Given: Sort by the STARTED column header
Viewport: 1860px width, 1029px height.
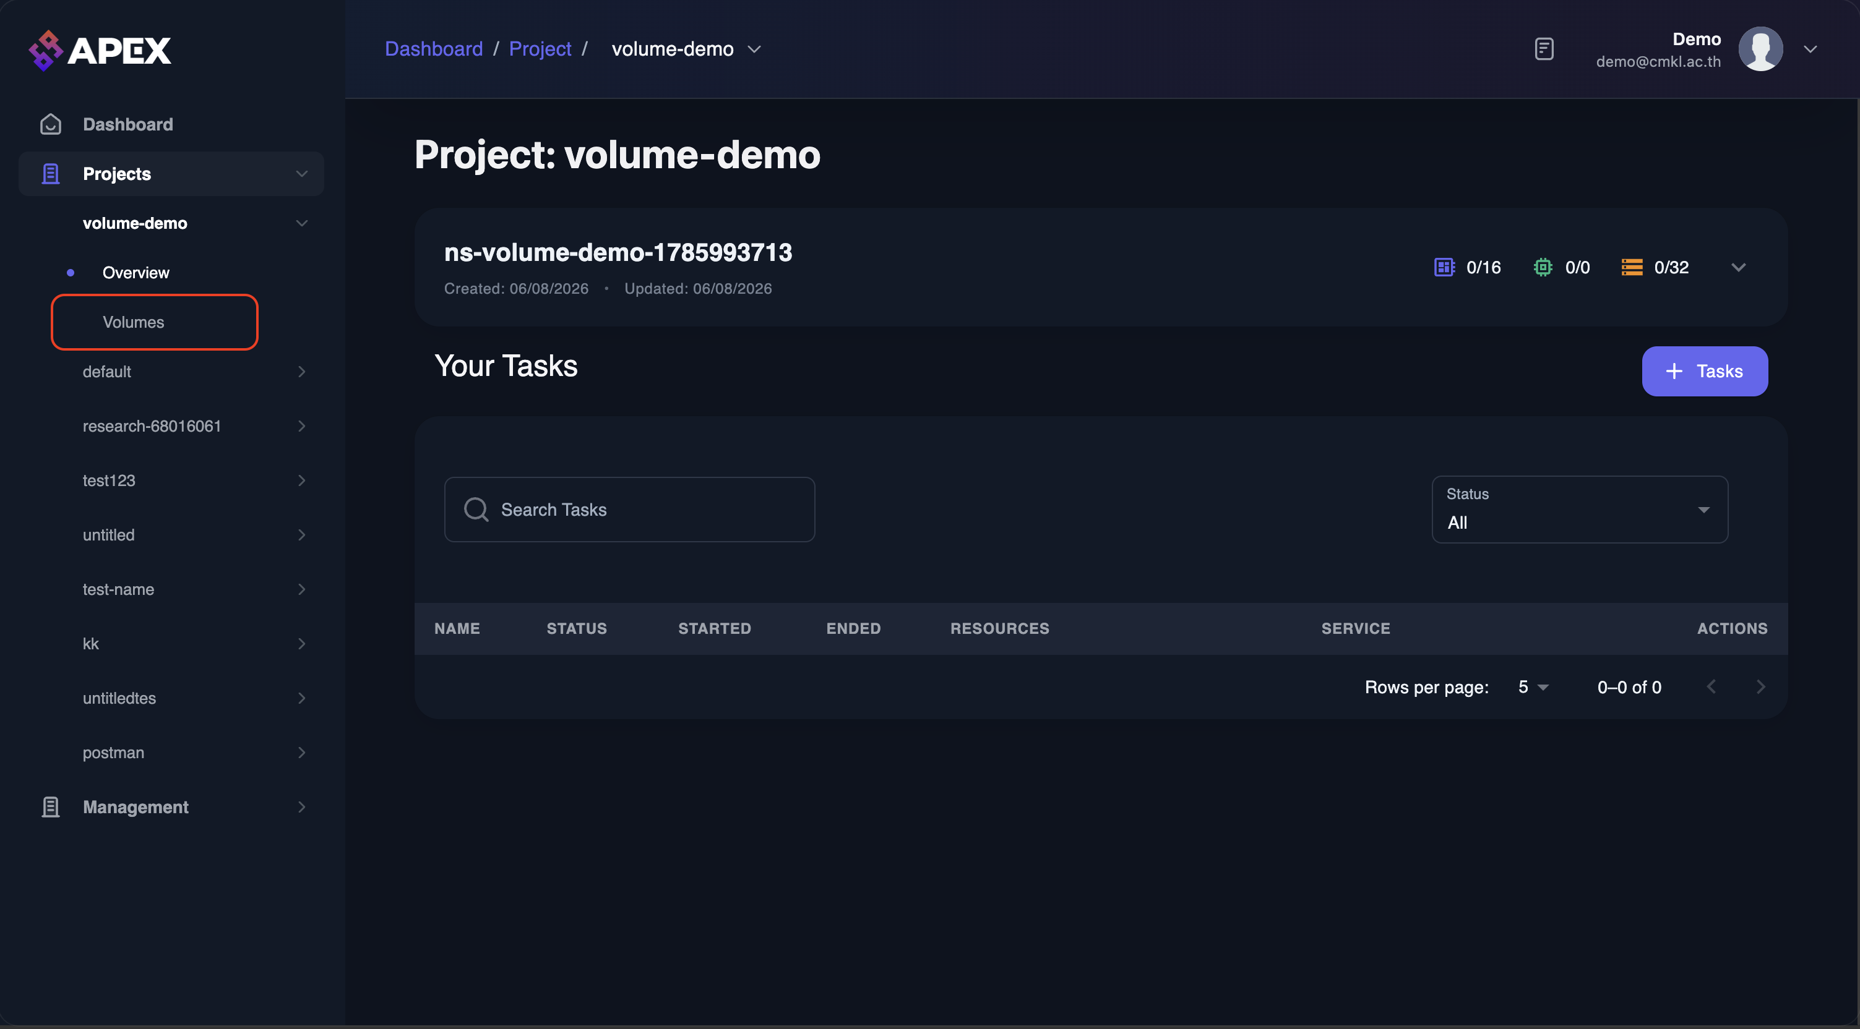Looking at the screenshot, I should point(715,628).
